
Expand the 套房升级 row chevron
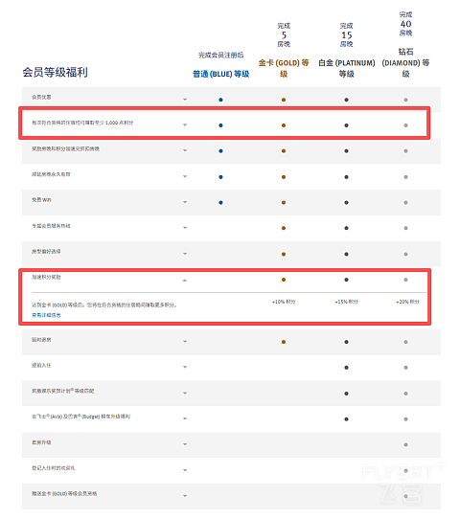pyautogui.click(x=185, y=444)
